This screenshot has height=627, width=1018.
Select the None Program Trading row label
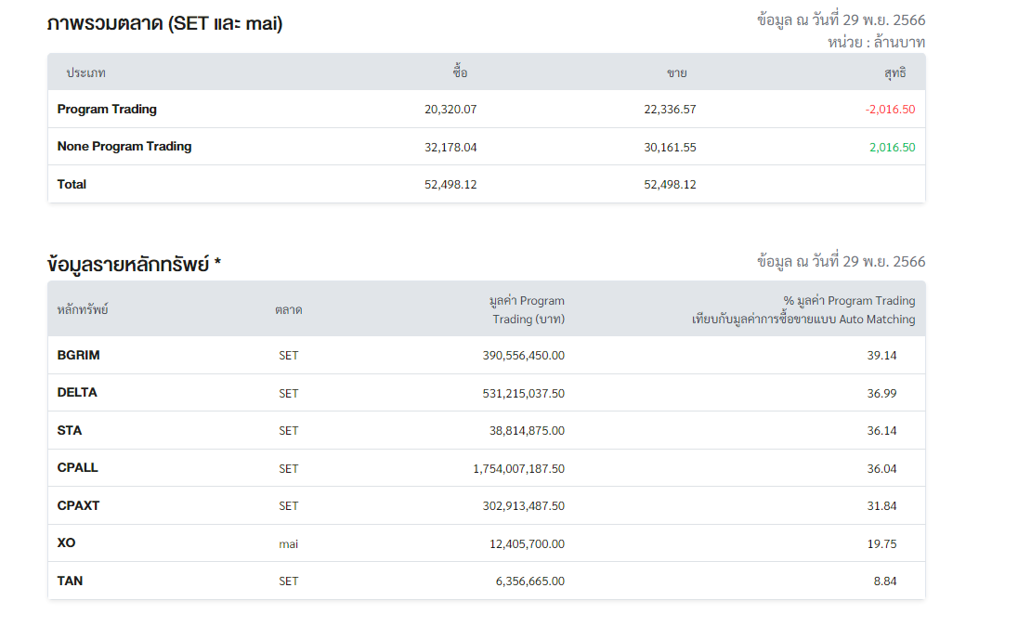pyautogui.click(x=124, y=146)
